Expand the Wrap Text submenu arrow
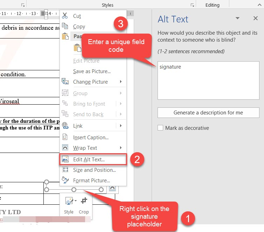The width and height of the screenshot is (264, 232). (121, 148)
